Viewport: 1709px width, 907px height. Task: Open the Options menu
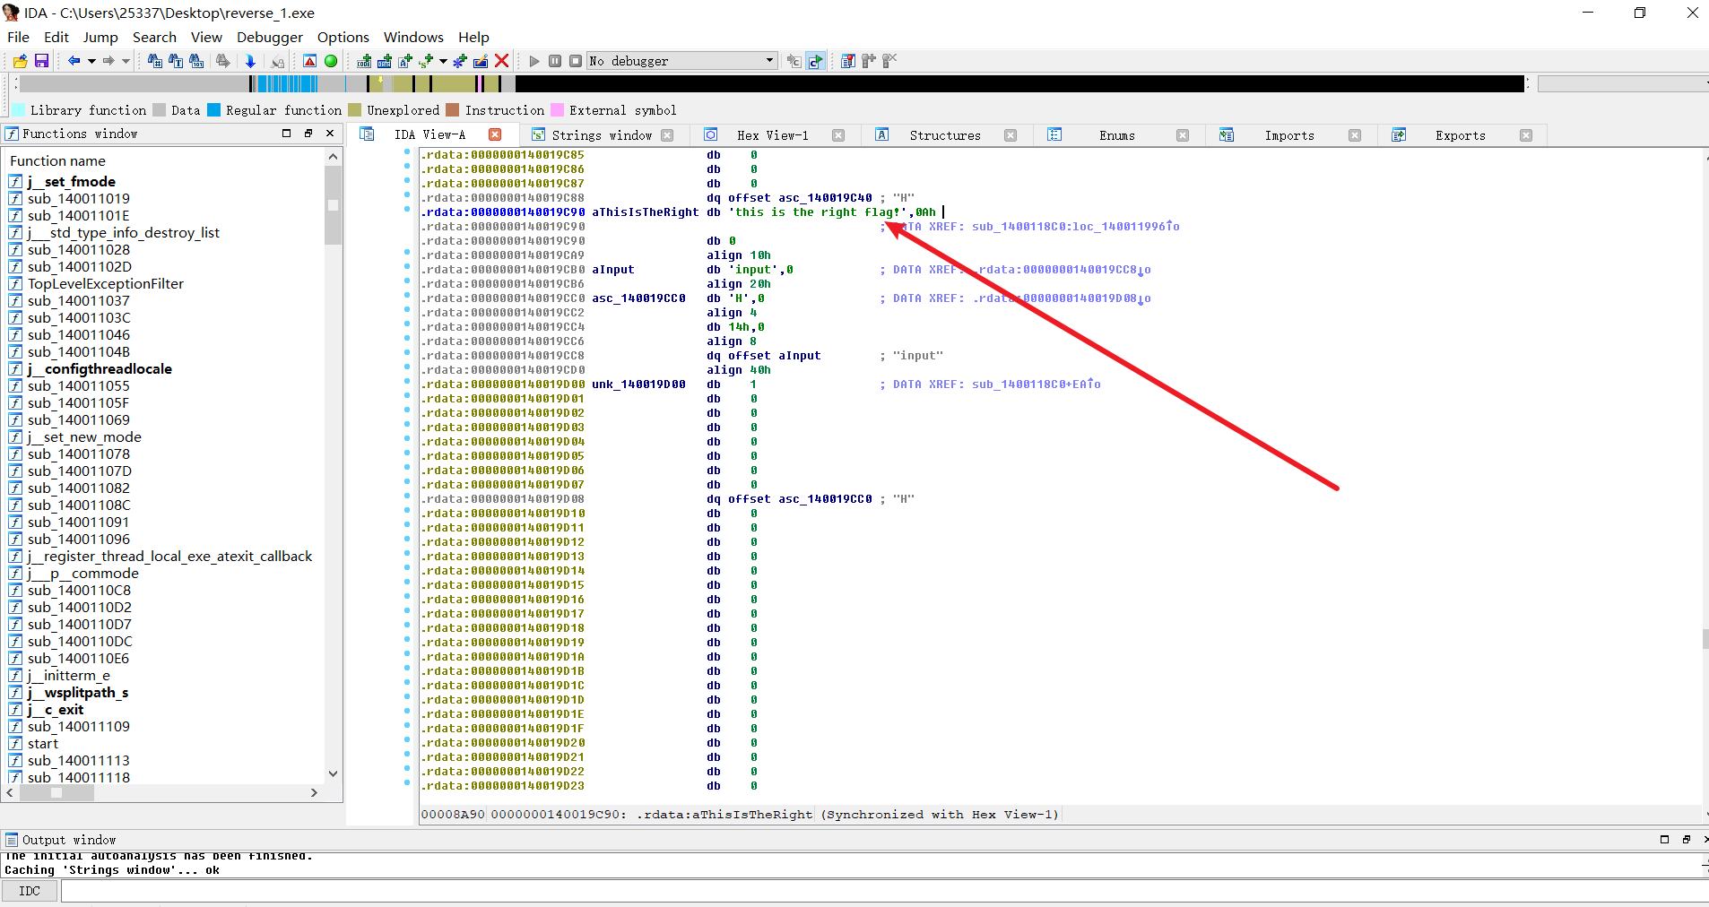pyautogui.click(x=343, y=37)
